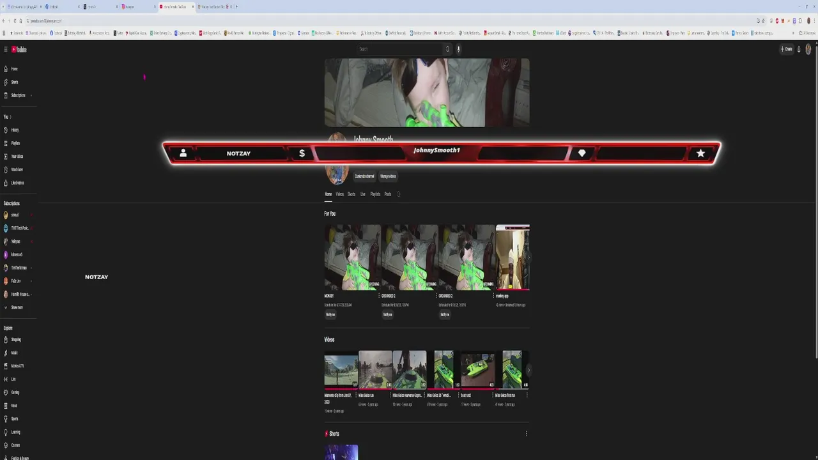The width and height of the screenshot is (818, 460).
Task: Switch to the channel Videos tab
Action: pyautogui.click(x=340, y=194)
